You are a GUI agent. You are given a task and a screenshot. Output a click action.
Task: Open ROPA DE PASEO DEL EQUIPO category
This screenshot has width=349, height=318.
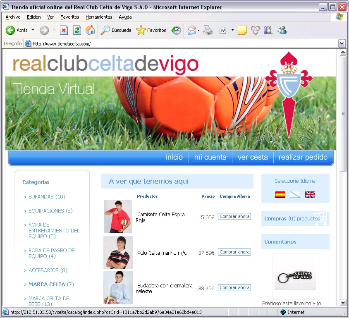[53, 253]
